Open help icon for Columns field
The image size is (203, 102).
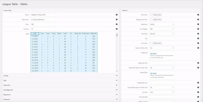point(117,29)
